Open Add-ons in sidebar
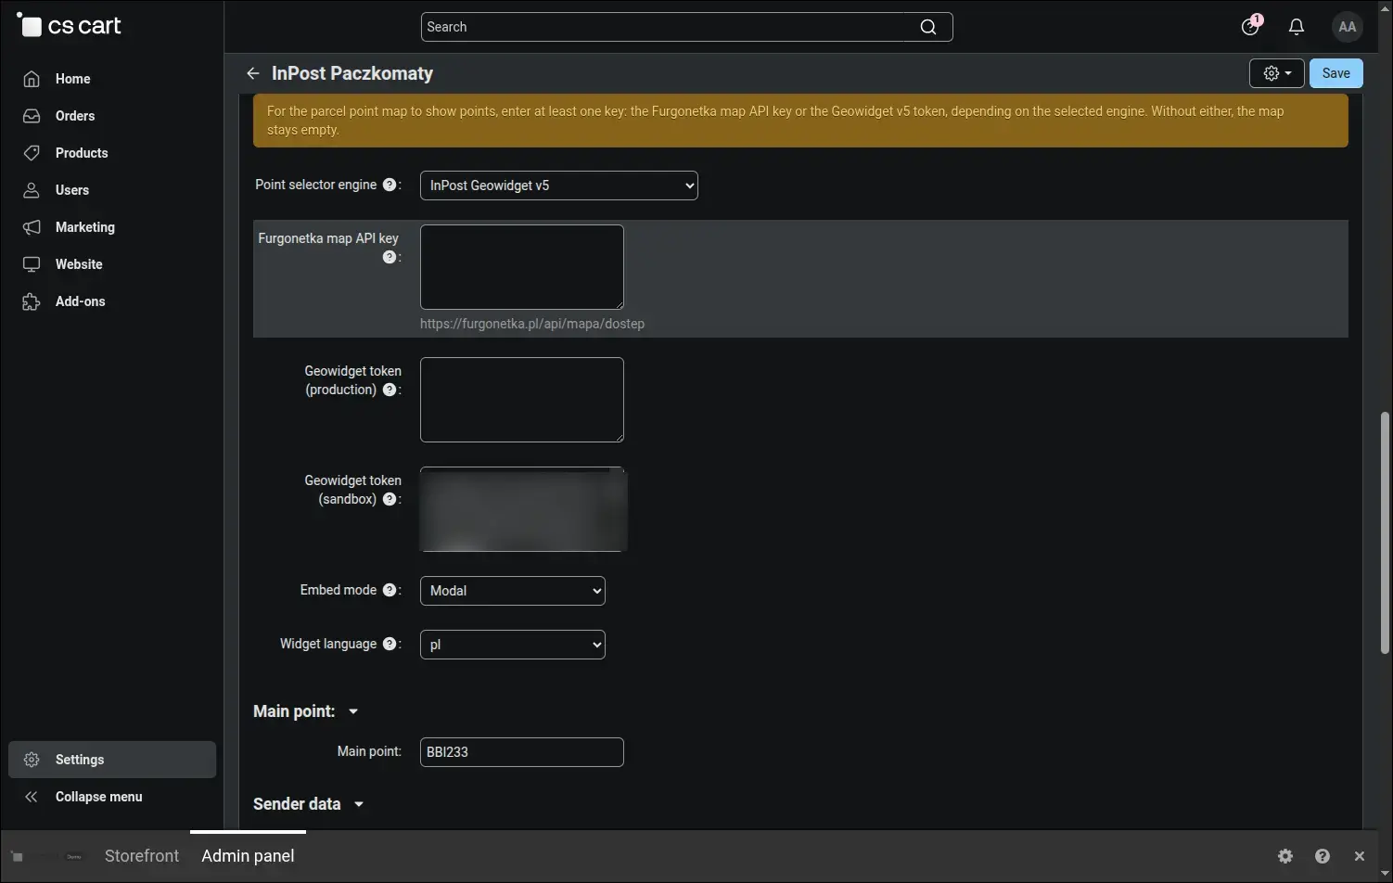This screenshot has height=883, width=1393. [x=111, y=301]
